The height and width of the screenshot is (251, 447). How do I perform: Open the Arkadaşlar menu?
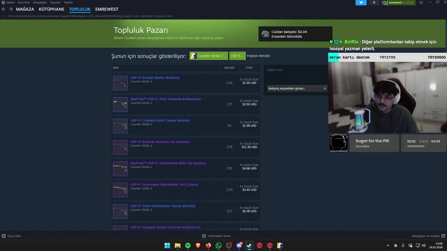click(x=40, y=2)
